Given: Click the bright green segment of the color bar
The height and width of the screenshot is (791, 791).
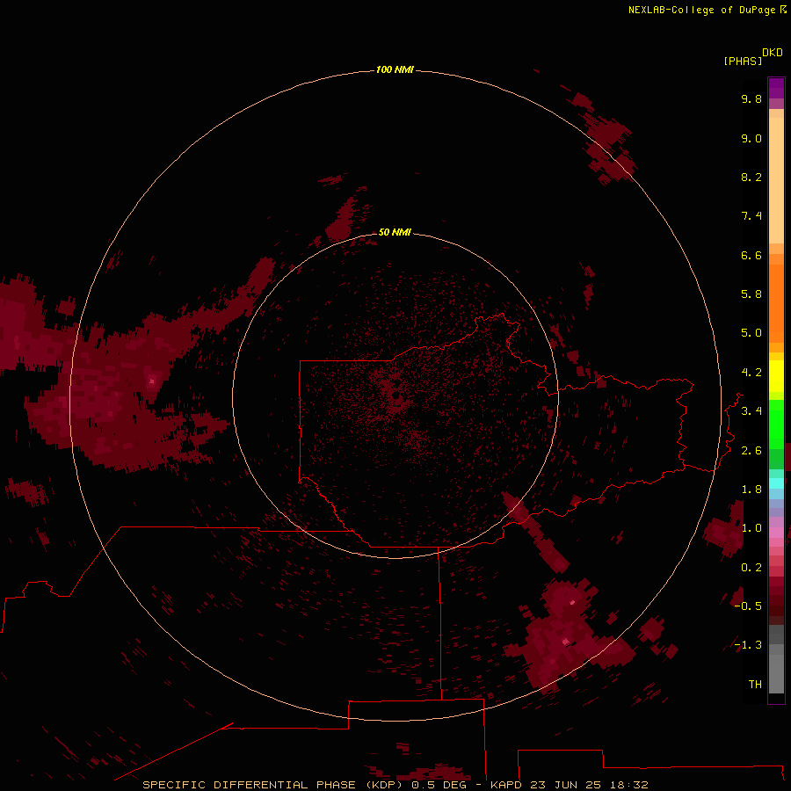Looking at the screenshot, I should click(776, 425).
